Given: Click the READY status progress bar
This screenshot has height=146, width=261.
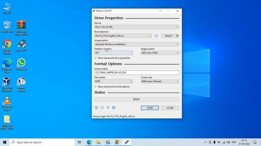Looking at the screenshot, I should tap(137, 99).
